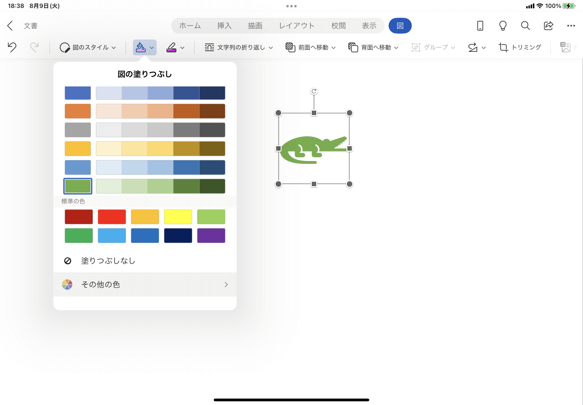Open the 図のスタイル dropdown
The width and height of the screenshot is (583, 405).
click(88, 47)
